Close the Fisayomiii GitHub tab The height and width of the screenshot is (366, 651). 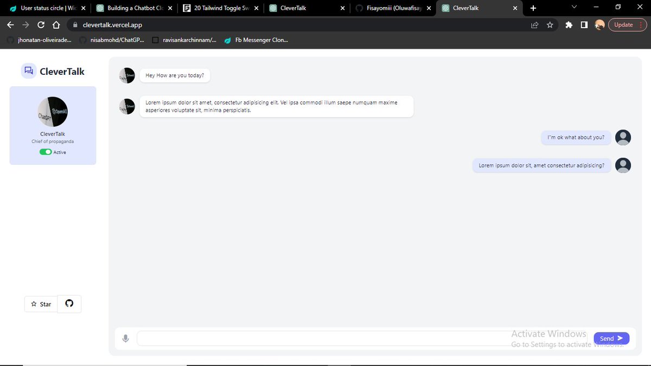click(429, 8)
